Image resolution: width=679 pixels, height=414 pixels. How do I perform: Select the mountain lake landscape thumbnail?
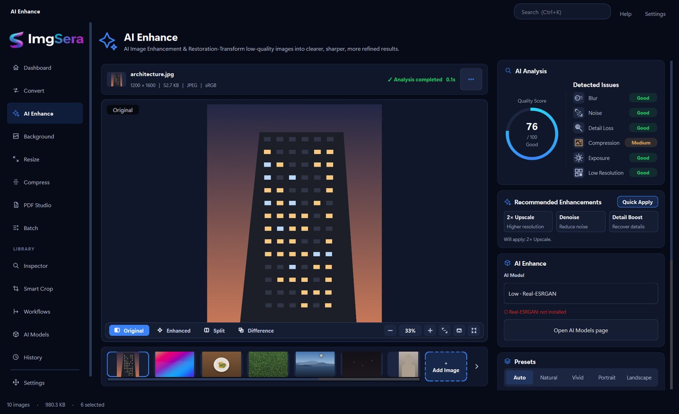[315, 364]
